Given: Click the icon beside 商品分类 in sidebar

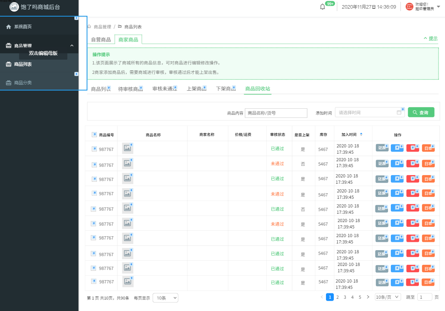Looking at the screenshot, I should point(9,83).
